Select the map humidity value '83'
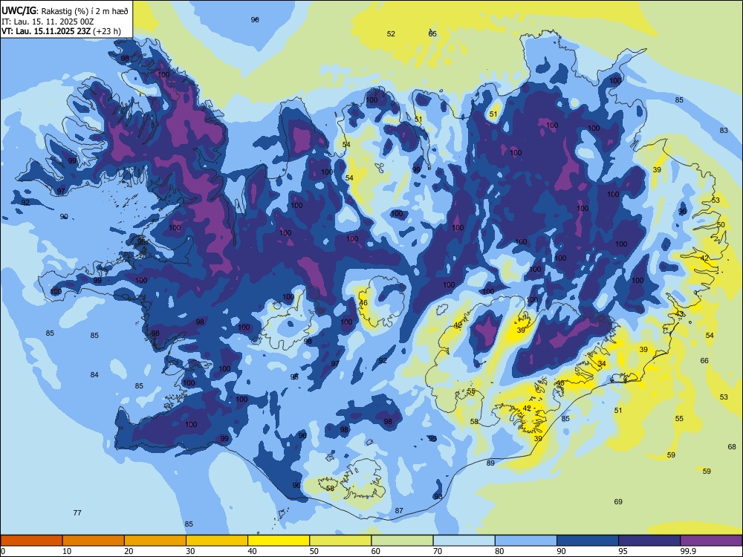 tap(724, 130)
